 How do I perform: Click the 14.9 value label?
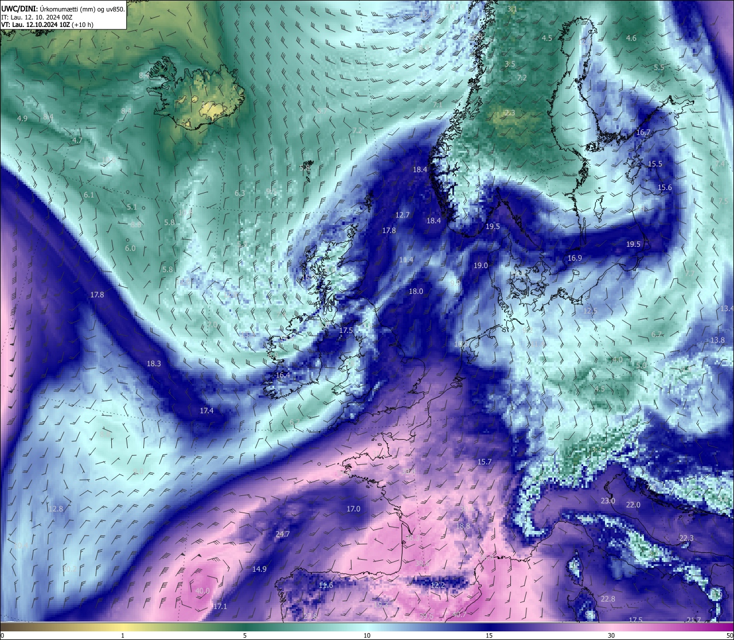259,569
